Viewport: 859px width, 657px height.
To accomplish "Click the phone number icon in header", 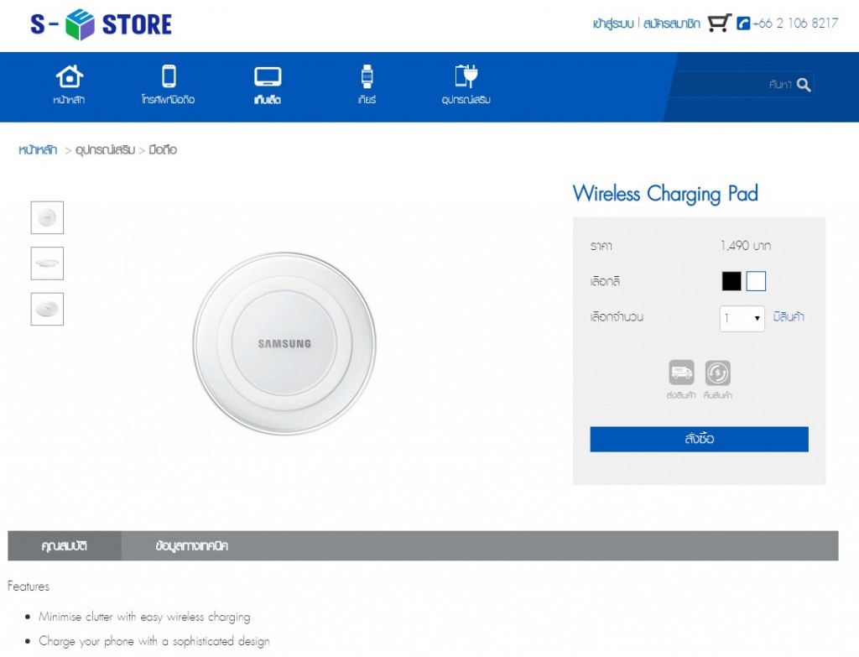I will click(743, 23).
